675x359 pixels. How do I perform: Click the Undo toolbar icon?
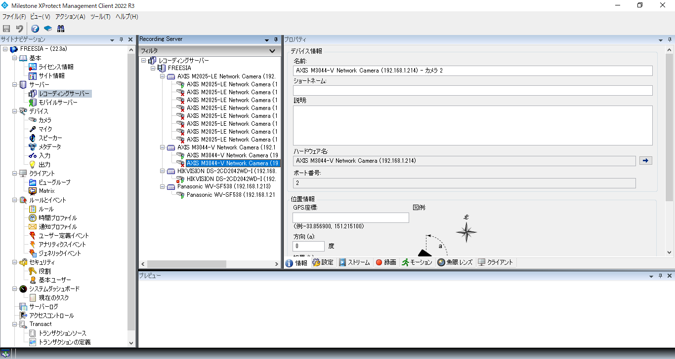pos(19,29)
